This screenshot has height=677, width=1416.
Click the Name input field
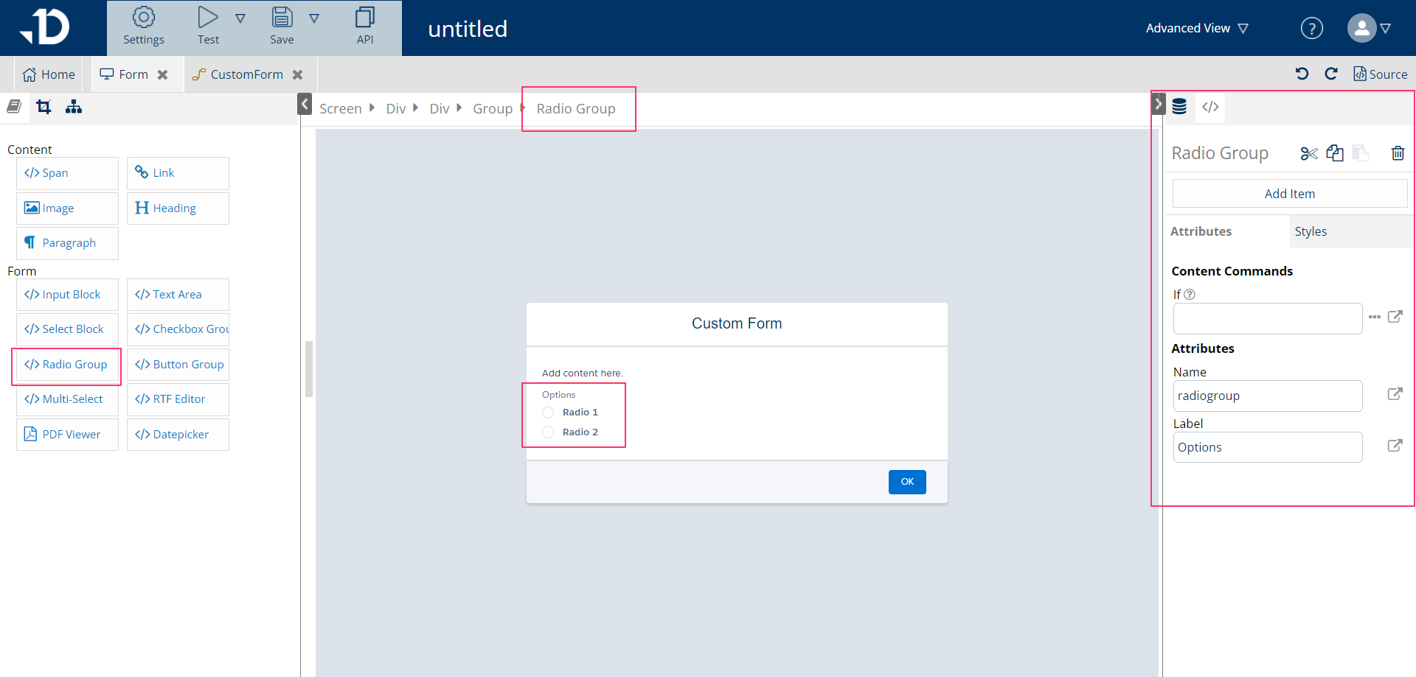point(1267,396)
